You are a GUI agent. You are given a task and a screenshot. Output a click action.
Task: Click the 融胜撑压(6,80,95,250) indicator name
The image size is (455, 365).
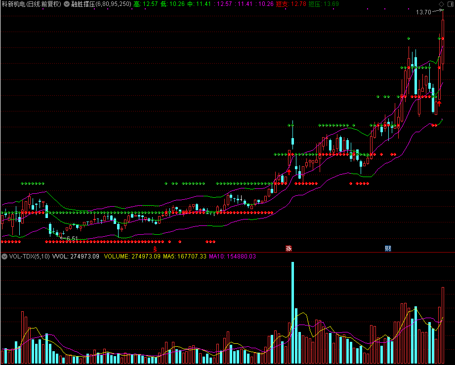click(x=101, y=4)
